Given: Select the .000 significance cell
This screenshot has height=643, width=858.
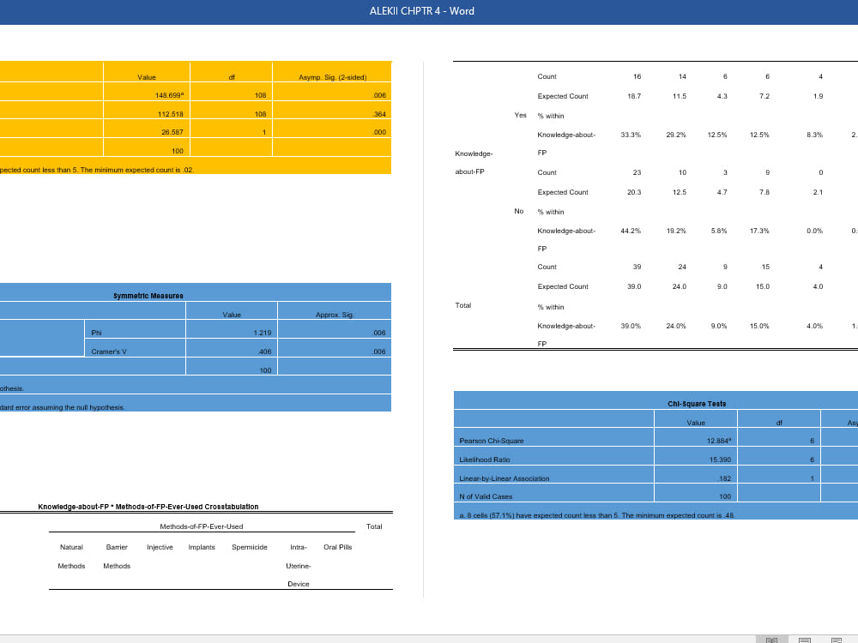Looking at the screenshot, I should point(379,132).
